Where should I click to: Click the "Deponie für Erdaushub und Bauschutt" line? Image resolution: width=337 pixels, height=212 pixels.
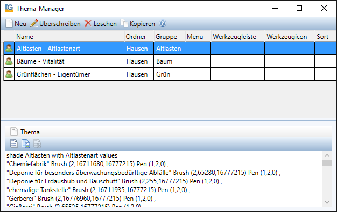click(x=114, y=181)
